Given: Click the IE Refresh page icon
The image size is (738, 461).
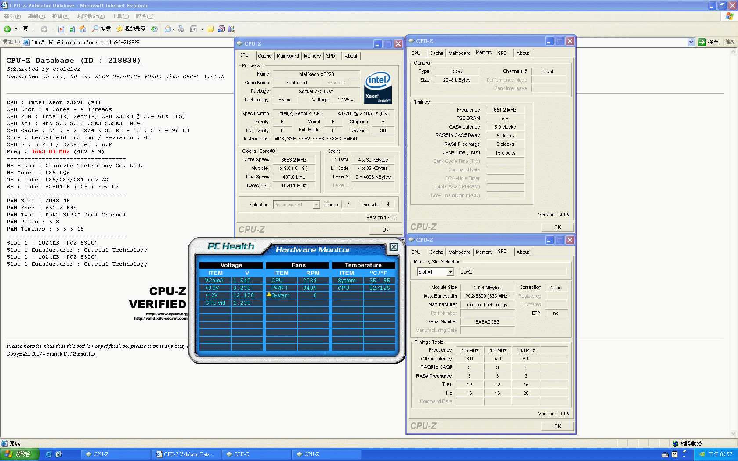Looking at the screenshot, I should (x=72, y=29).
